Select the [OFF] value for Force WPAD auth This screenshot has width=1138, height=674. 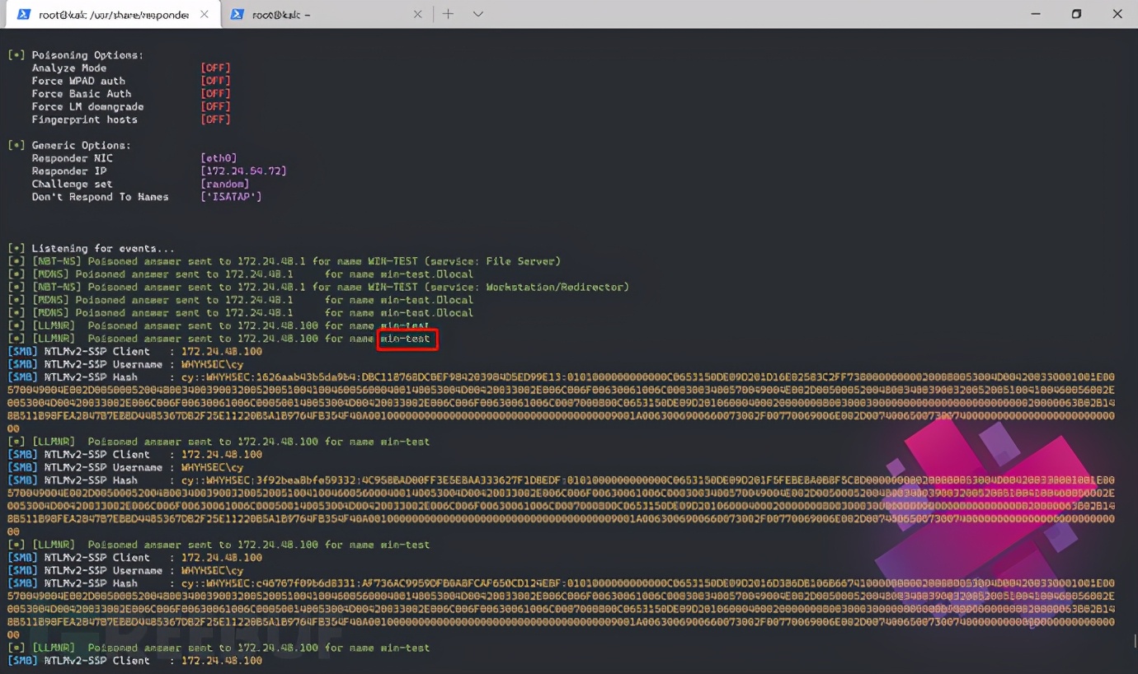[215, 81]
